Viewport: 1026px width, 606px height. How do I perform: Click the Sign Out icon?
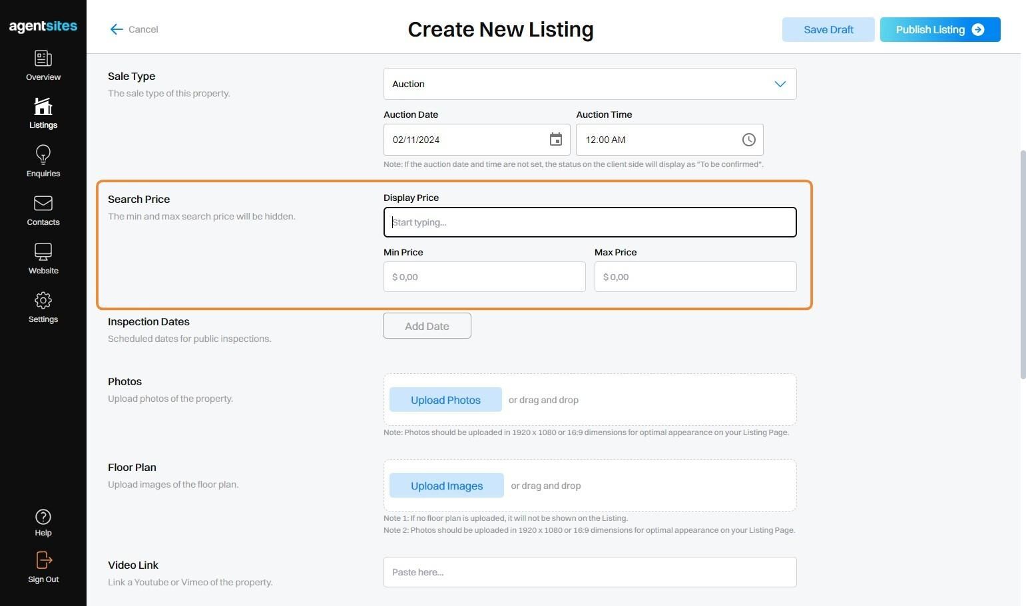pyautogui.click(x=43, y=560)
